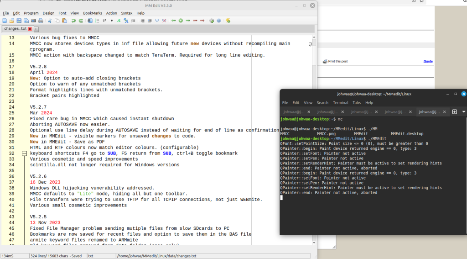Open a new terminal tab
This screenshot has width=467, height=259.
click(x=454, y=111)
